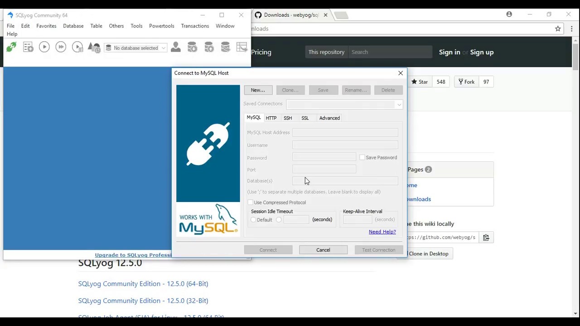The height and width of the screenshot is (326, 580).
Task: Open the File menu in SQLyog
Action: pos(10,26)
